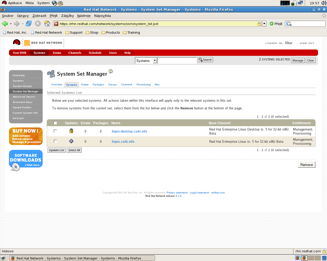Click the stop loading icon
Screen dimensions: 327x261
(38, 24)
